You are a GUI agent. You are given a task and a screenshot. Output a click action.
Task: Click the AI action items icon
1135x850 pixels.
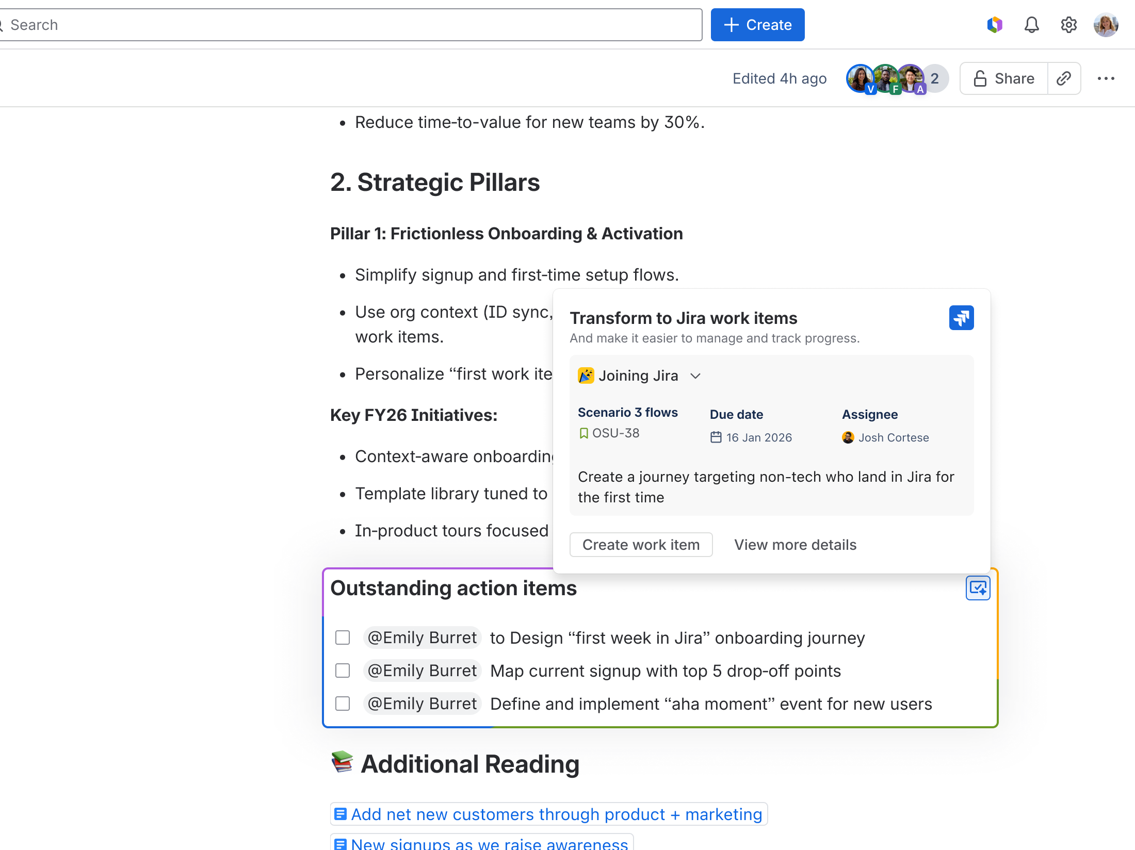[x=978, y=588]
